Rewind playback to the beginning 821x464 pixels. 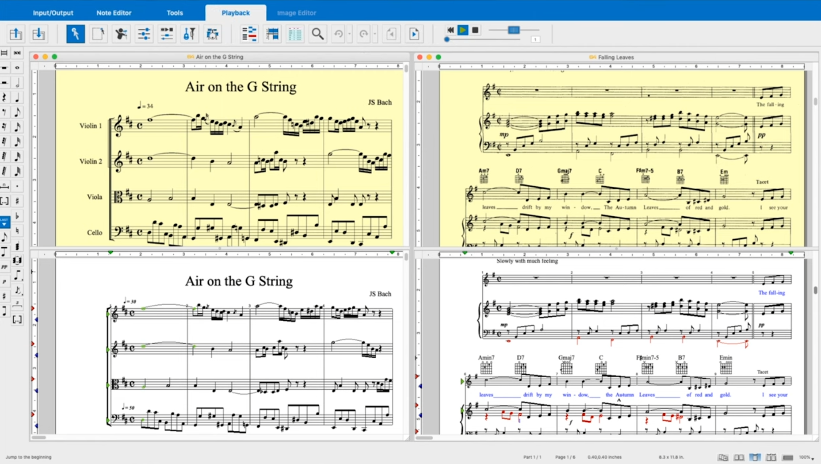pos(450,30)
